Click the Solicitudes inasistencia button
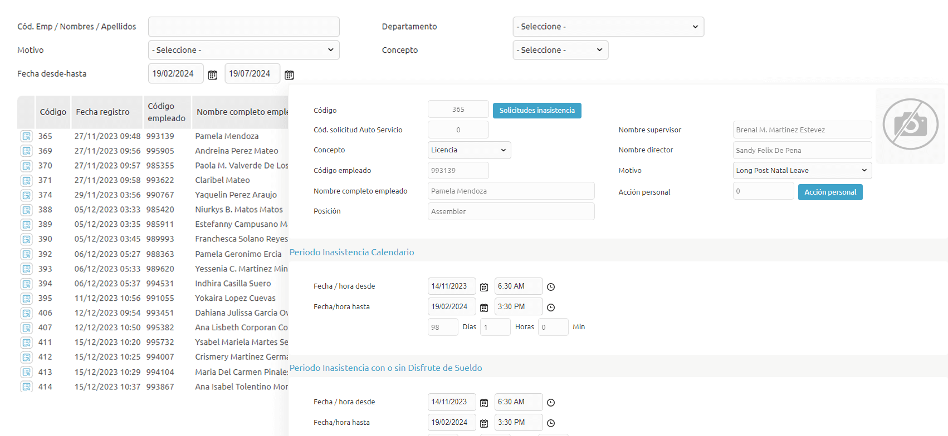The height and width of the screenshot is (436, 948). 537,111
